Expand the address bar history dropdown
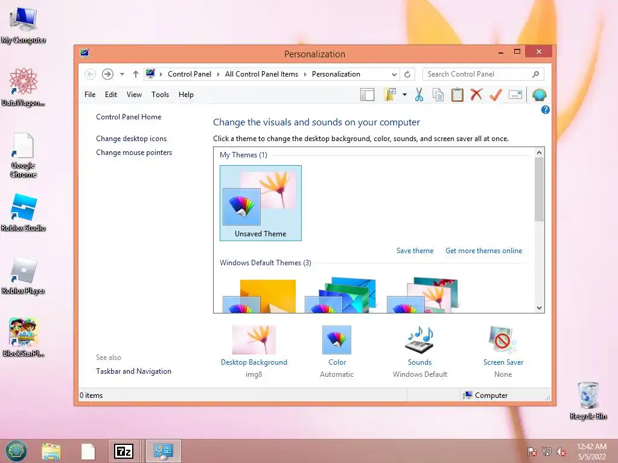 (x=393, y=74)
